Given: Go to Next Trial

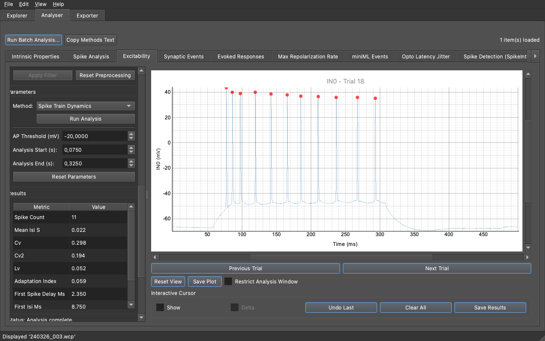Looking at the screenshot, I should pos(437,268).
